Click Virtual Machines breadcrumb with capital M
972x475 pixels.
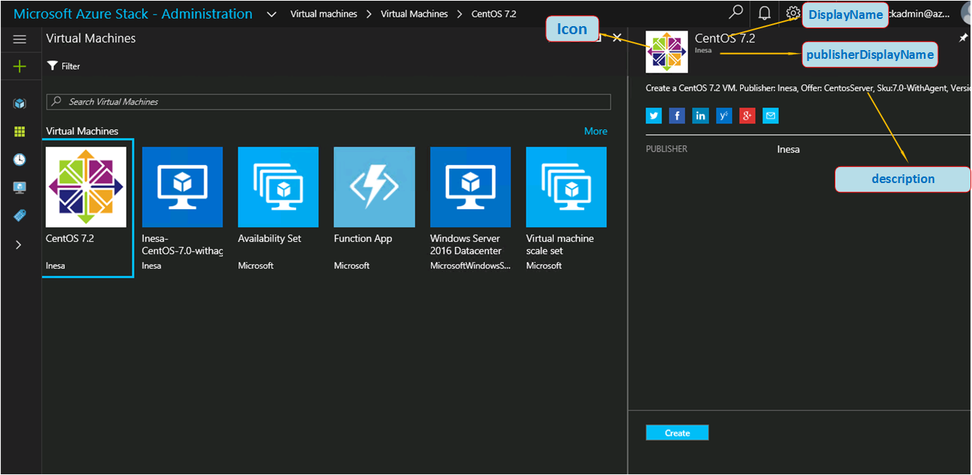[x=414, y=14]
